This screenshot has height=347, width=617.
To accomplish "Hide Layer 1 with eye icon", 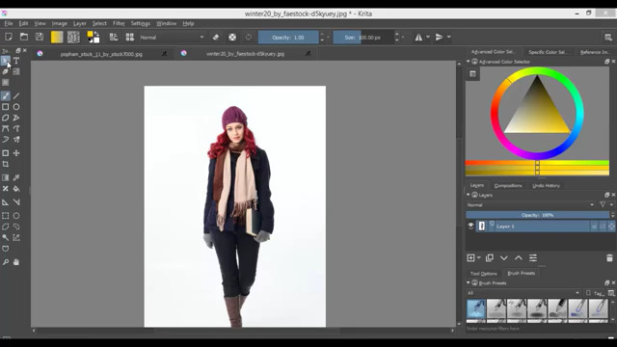I will coord(470,227).
